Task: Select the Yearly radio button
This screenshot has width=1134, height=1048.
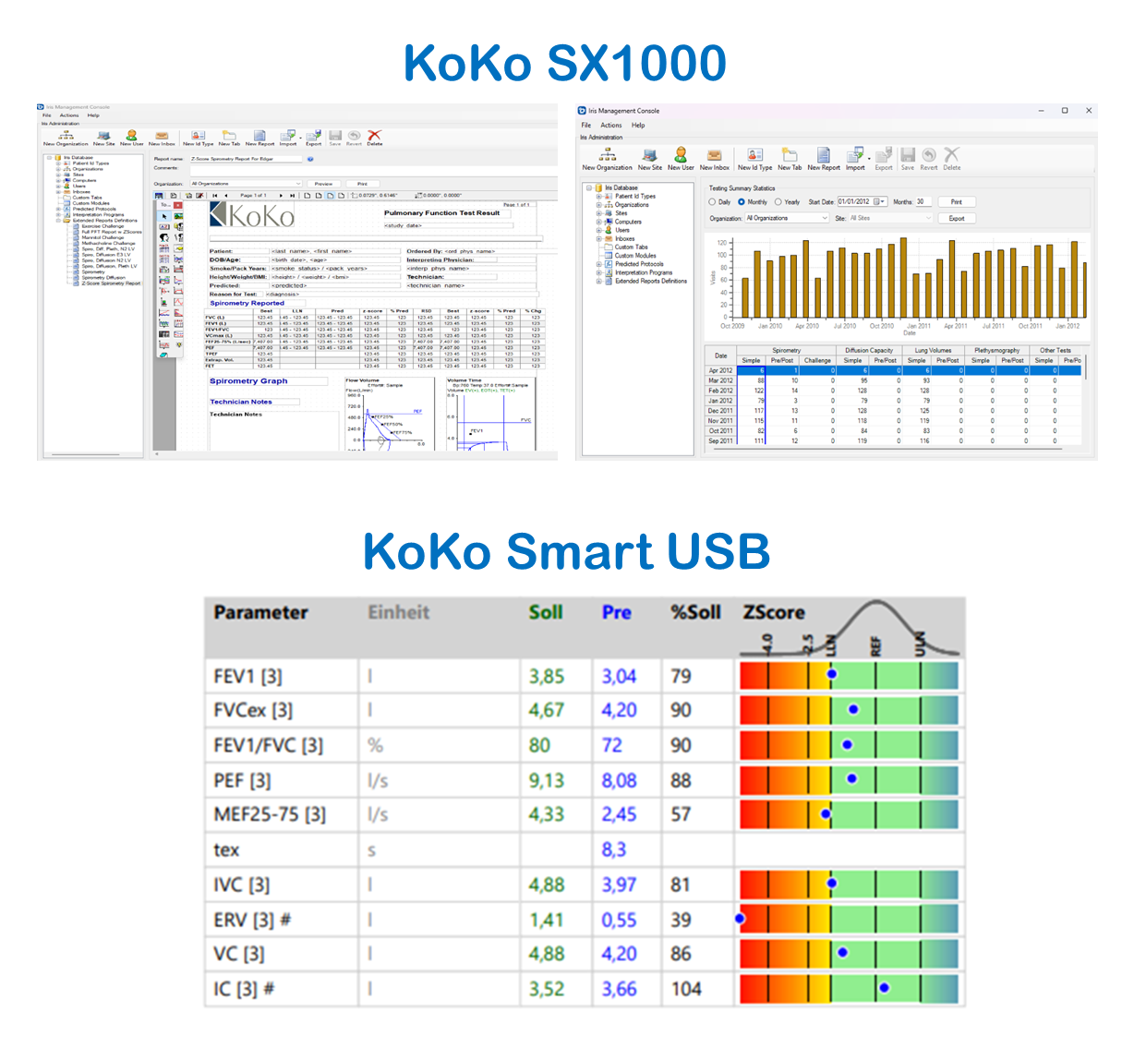Action: tap(778, 202)
